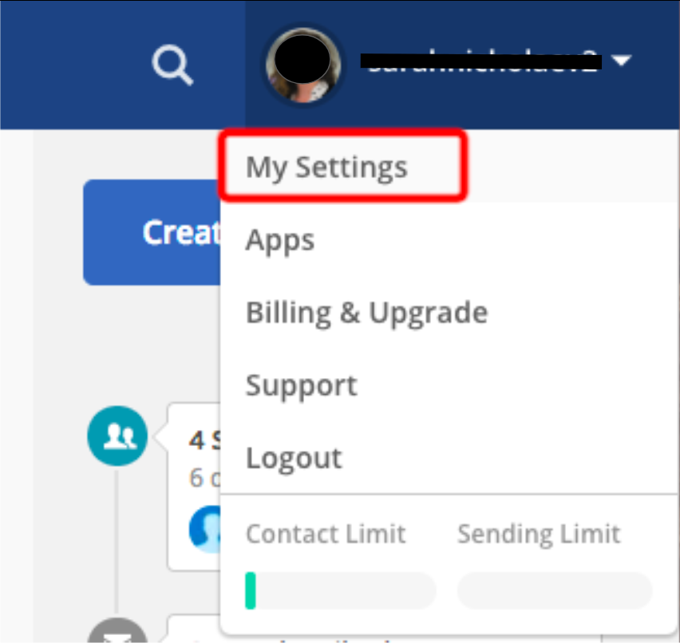Screen dimensions: 680x643
Task: Select Apps in the account menu
Action: click(279, 241)
